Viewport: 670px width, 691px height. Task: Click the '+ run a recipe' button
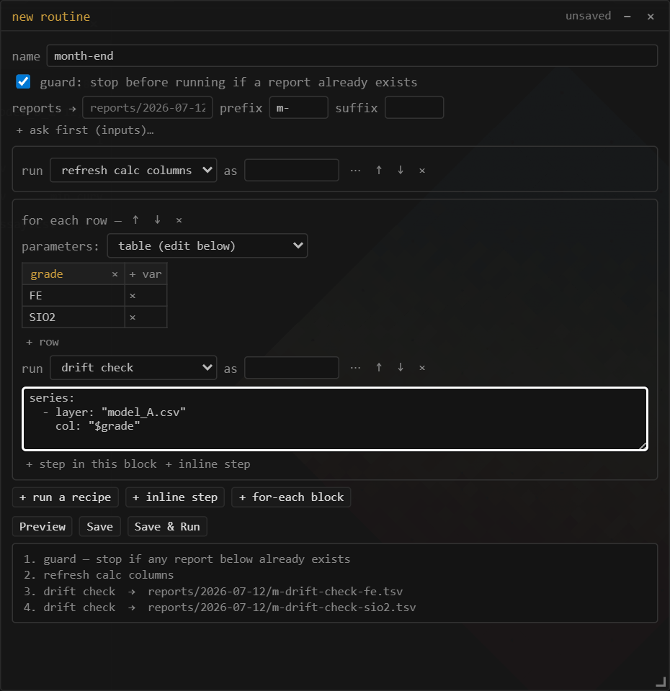66,497
